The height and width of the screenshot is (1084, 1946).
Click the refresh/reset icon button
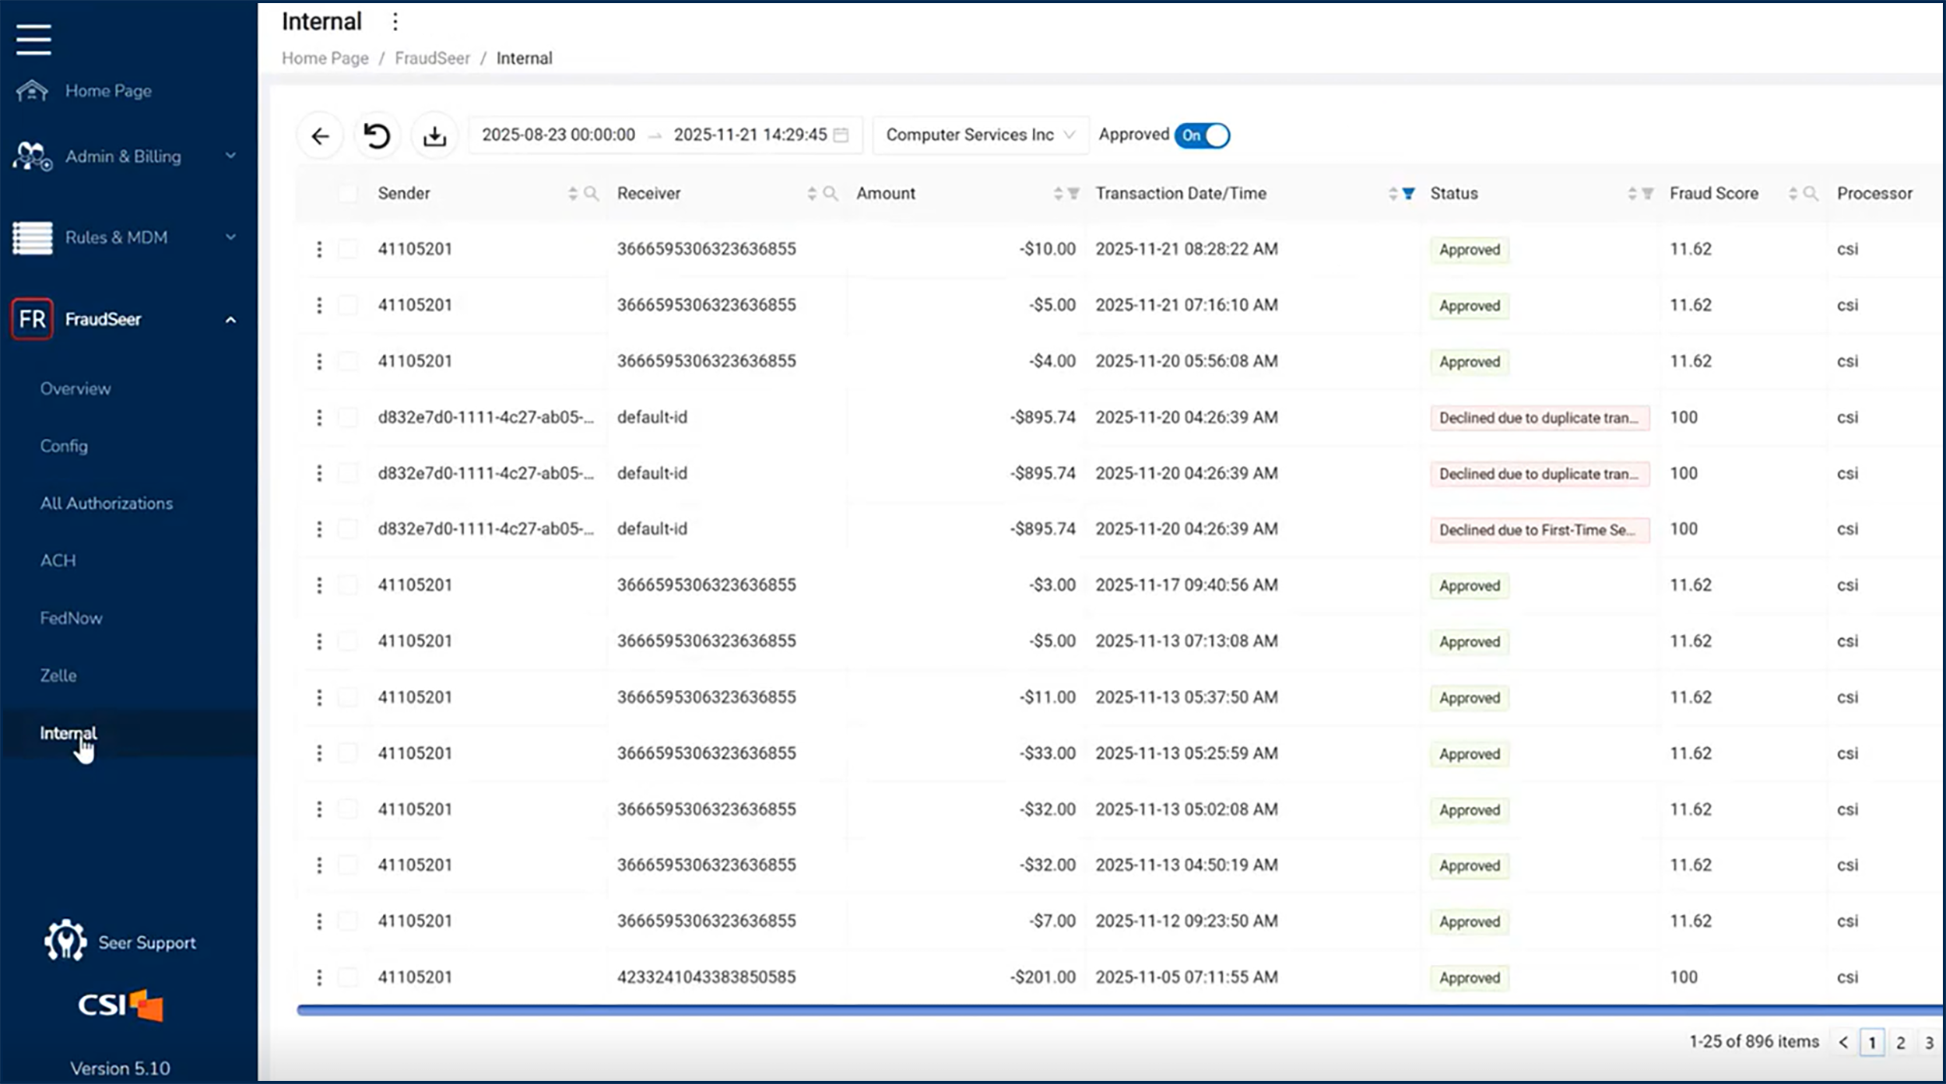point(378,136)
